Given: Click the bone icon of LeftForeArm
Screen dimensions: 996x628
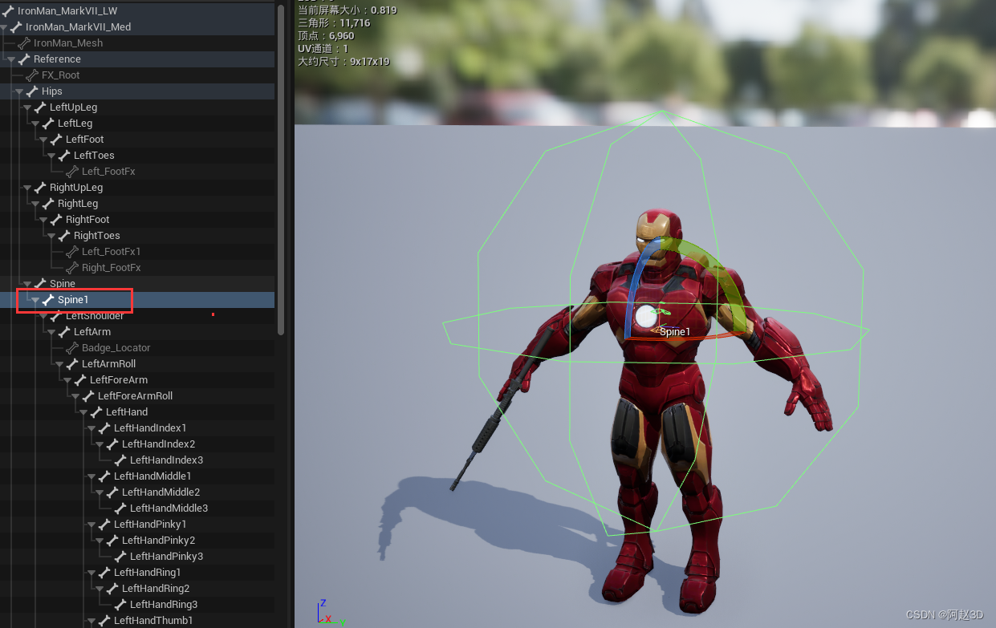Looking at the screenshot, I should [80, 380].
